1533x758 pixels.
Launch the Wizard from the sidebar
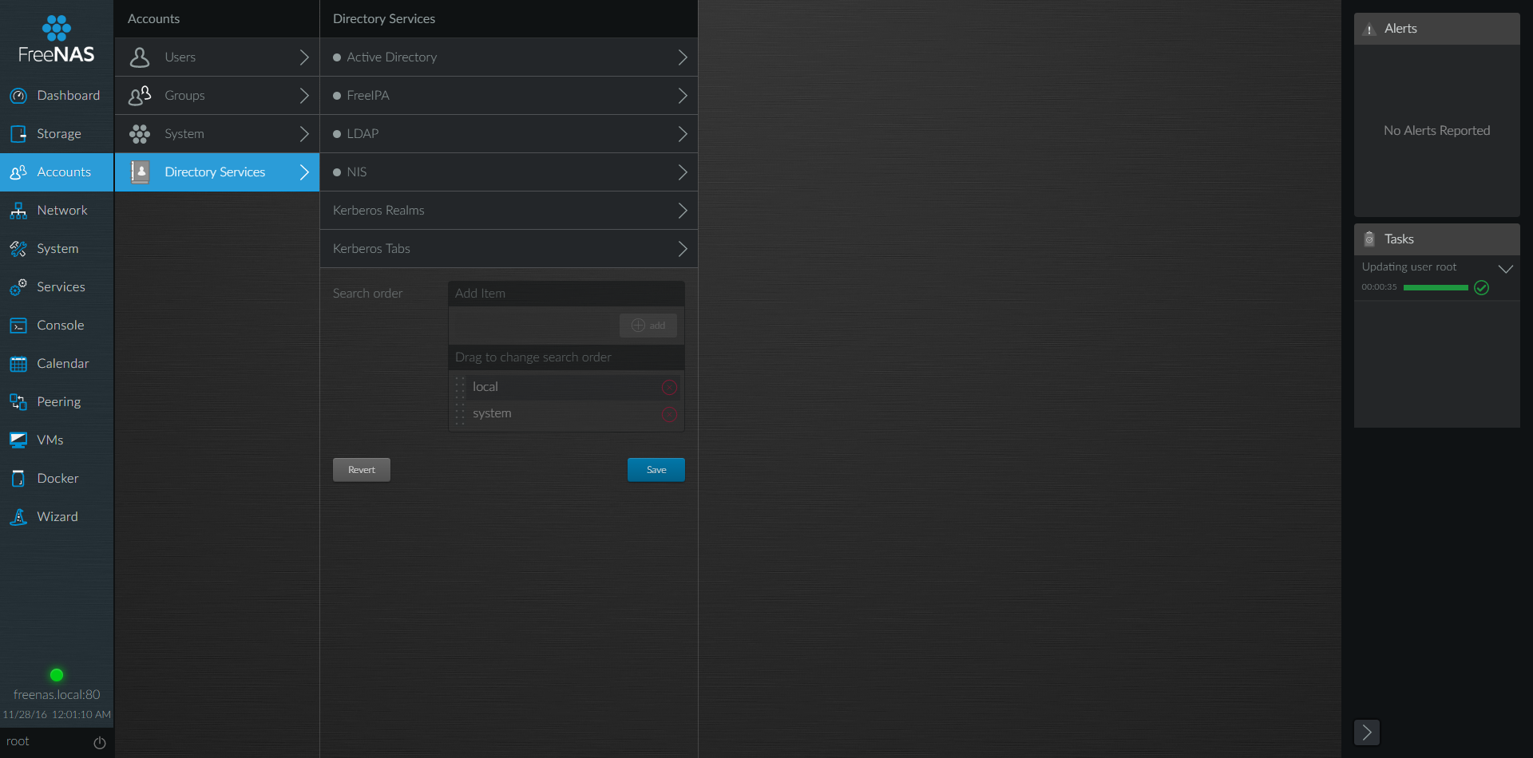coord(57,516)
